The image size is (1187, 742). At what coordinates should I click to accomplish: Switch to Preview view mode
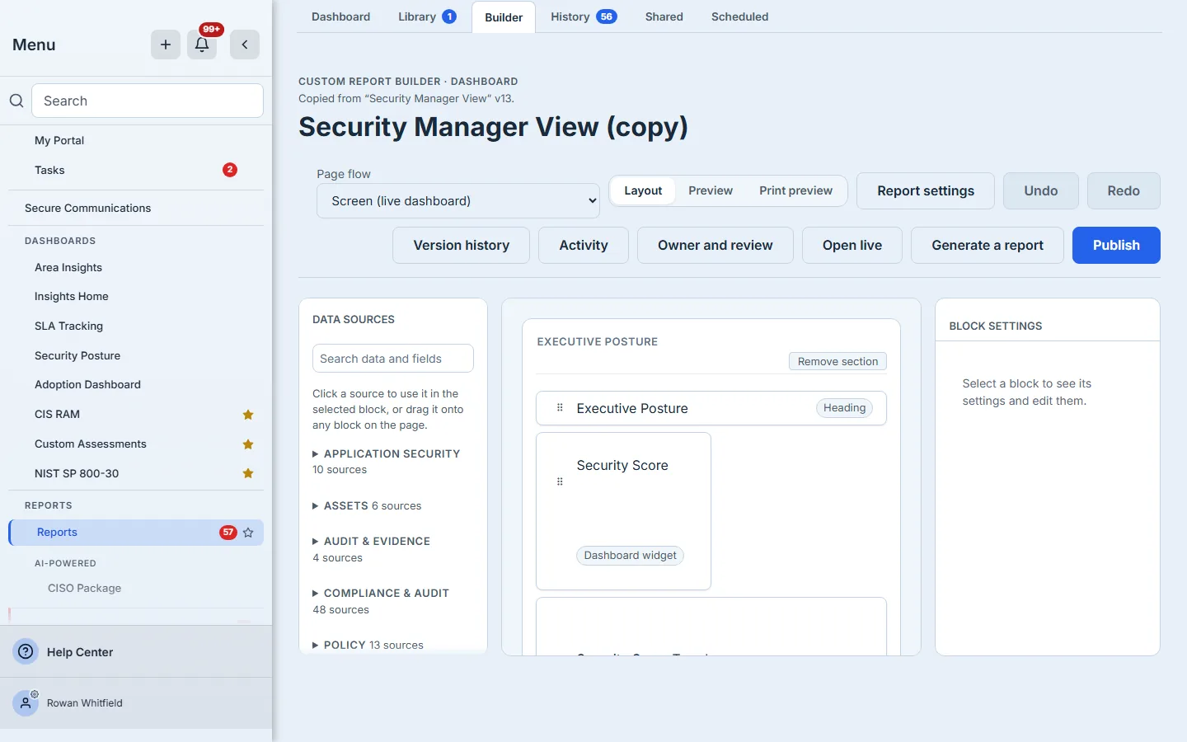point(711,190)
